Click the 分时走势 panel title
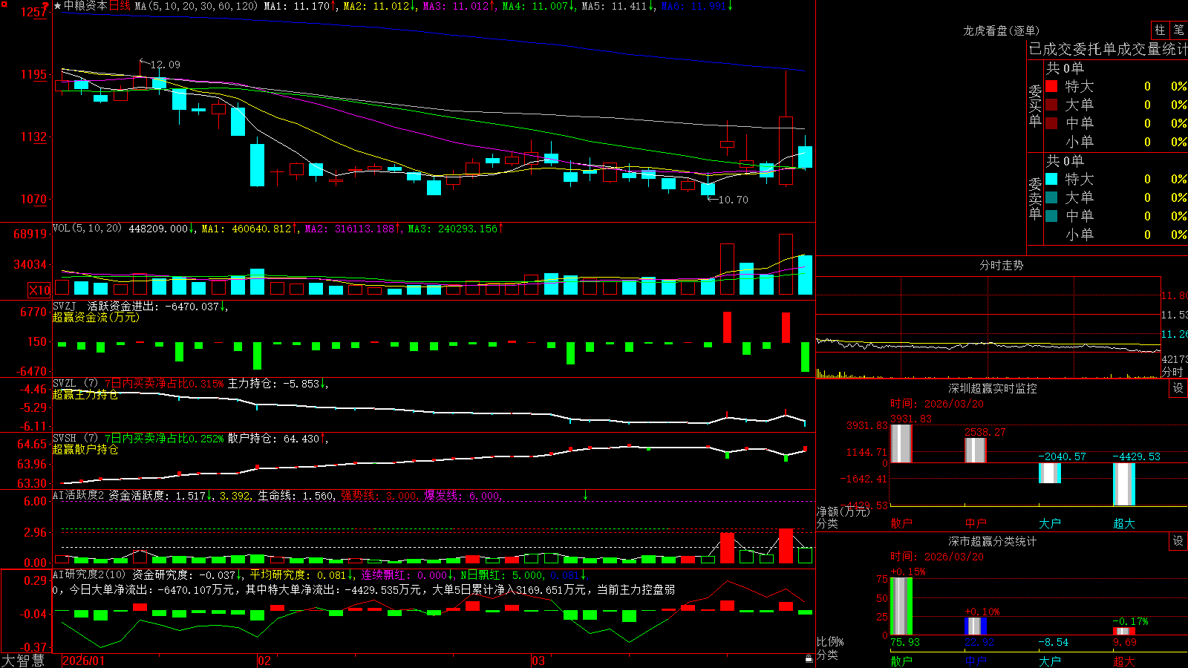Image resolution: width=1188 pixels, height=668 pixels. pos(1001,265)
